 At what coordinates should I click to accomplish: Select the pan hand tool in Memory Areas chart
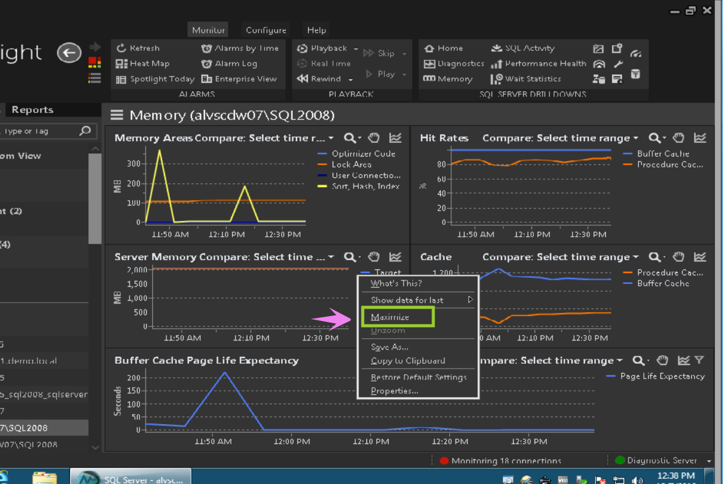(374, 137)
